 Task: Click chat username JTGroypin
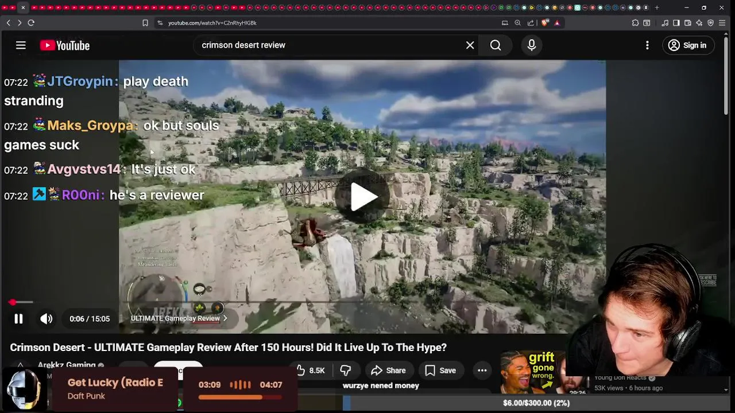[80, 81]
